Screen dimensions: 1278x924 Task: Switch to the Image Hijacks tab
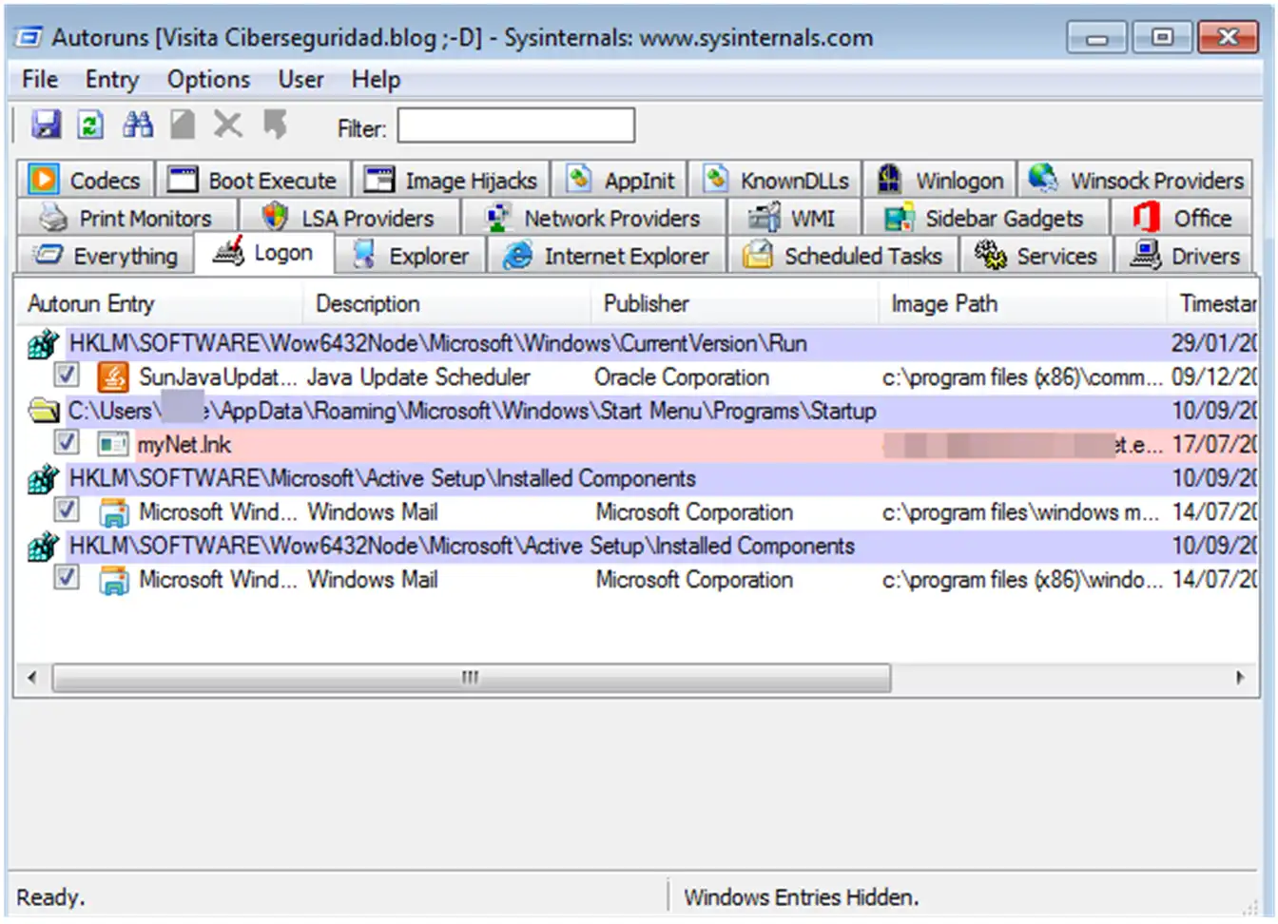point(451,180)
